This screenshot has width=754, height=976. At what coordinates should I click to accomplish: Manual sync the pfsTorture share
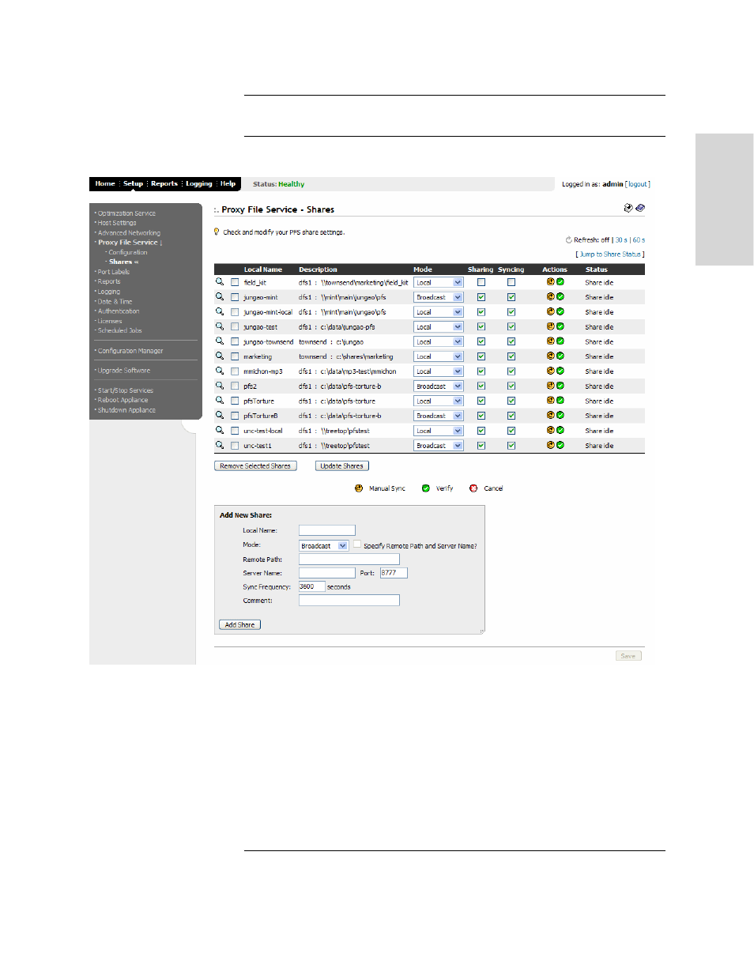click(x=551, y=400)
